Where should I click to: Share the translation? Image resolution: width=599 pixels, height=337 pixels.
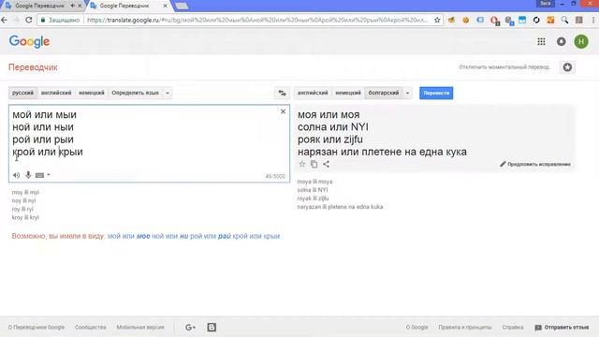[326, 164]
